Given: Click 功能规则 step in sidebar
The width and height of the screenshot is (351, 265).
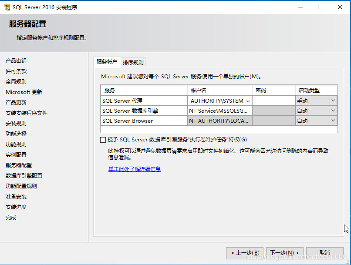Looking at the screenshot, I should [x=16, y=144].
